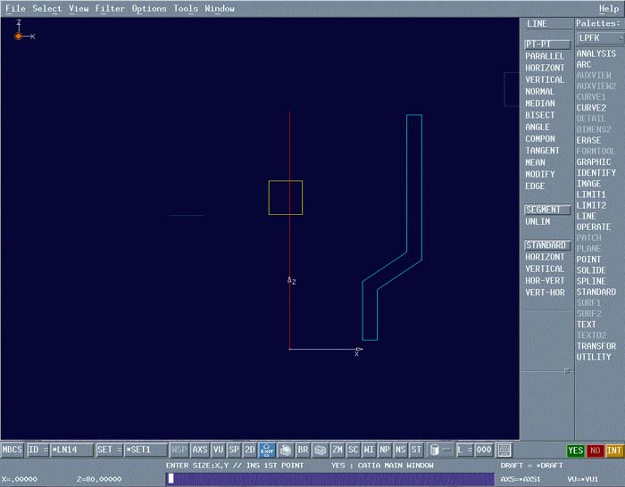Choose BISECT line option

click(x=539, y=115)
